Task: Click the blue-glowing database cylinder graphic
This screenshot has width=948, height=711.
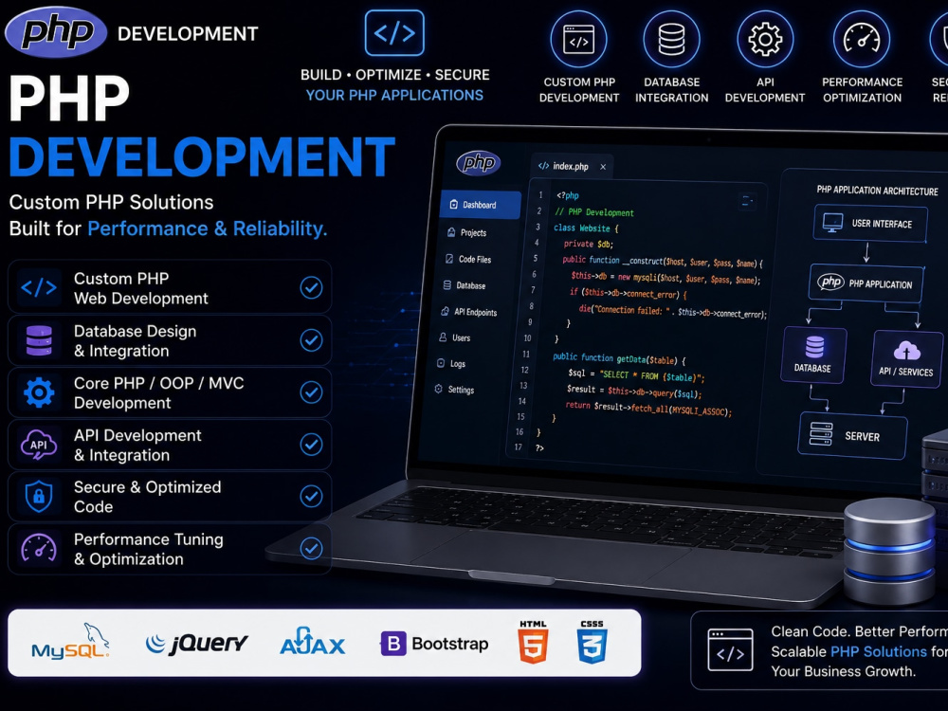Action: [889, 552]
